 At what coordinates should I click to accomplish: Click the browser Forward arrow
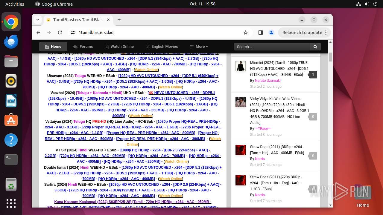tap(49, 33)
